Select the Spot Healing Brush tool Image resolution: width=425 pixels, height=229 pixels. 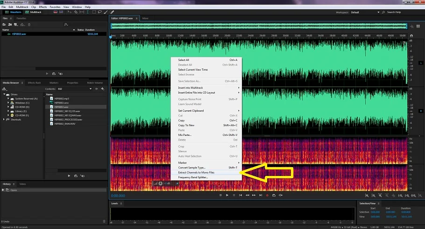pos(112,12)
